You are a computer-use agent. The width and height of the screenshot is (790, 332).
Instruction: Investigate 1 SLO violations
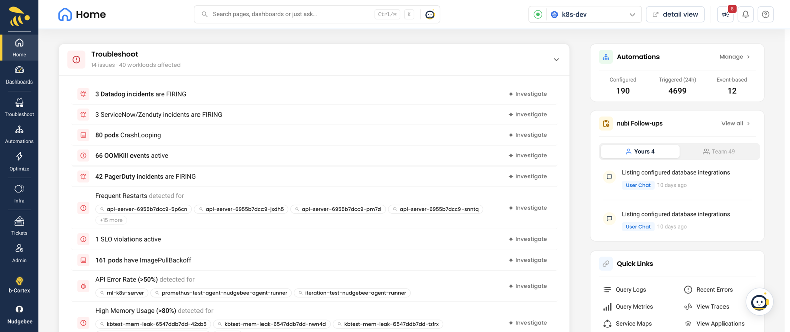point(528,239)
